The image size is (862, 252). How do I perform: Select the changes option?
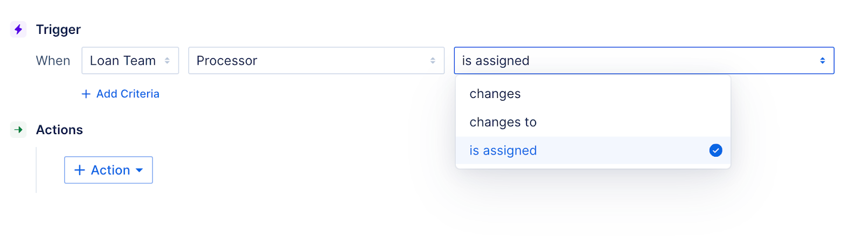495,94
